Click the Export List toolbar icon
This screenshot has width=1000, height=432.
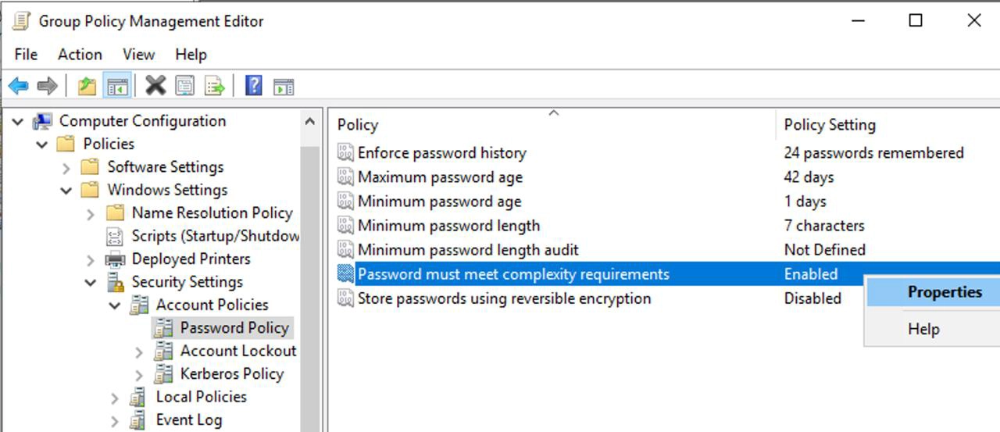(214, 86)
